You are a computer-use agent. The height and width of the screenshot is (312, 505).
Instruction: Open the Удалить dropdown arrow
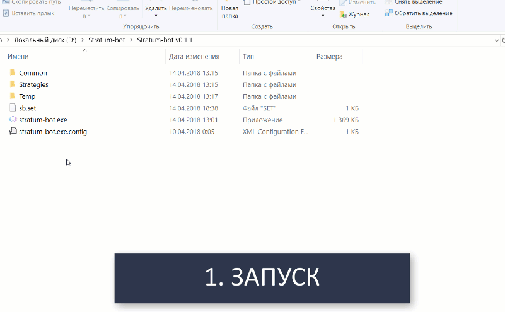[155, 16]
